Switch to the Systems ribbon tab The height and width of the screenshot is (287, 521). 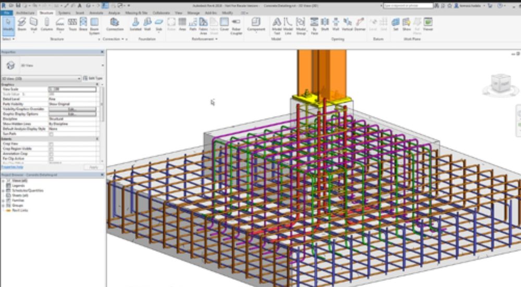click(65, 13)
